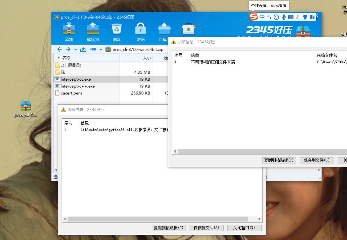
Task: Toggle the IME punctuation mode icon
Action: tap(269, 17)
